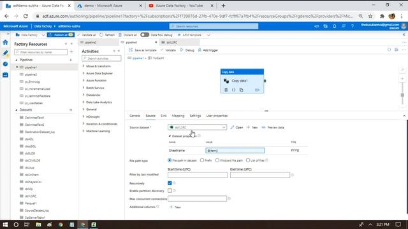Delete Copy data1 activity via trash icon

226,90
